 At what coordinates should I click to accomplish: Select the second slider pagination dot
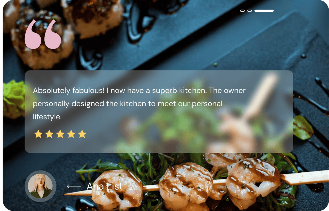(249, 11)
